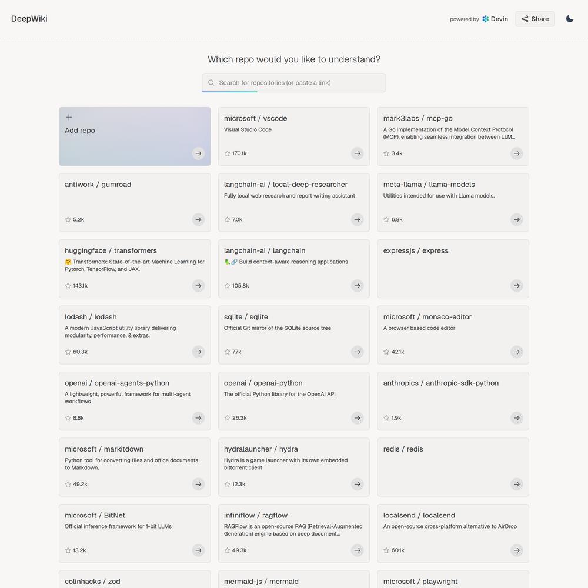The image size is (588, 588).
Task: Click the DeepWiki home logo
Action: coord(29,19)
